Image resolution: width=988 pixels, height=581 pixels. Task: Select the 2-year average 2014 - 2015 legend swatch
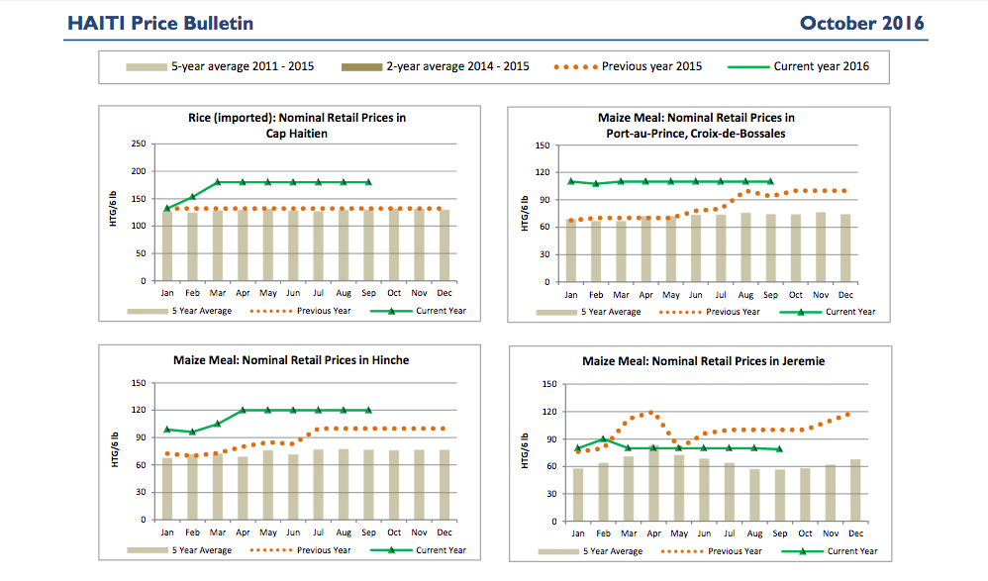click(361, 66)
